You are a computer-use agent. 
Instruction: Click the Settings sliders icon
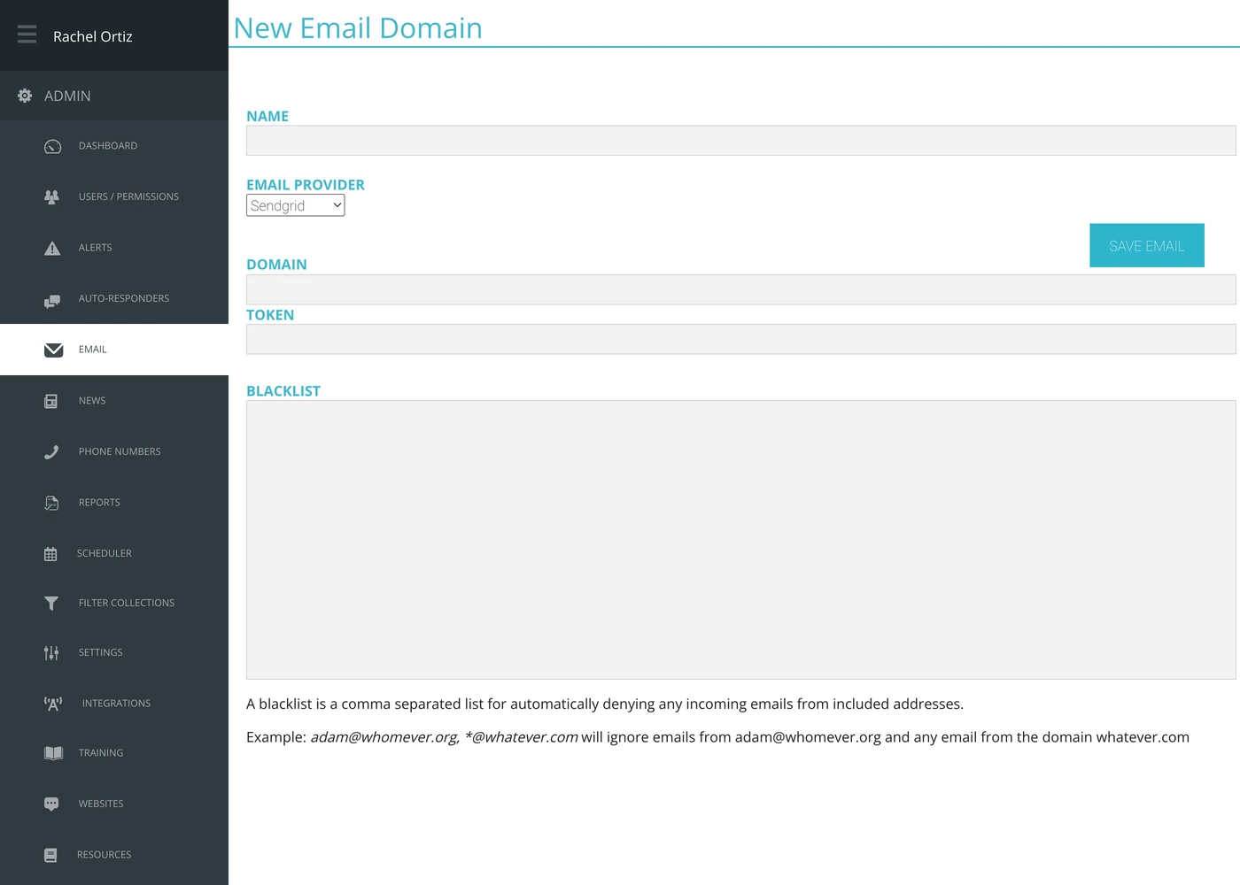[51, 652]
